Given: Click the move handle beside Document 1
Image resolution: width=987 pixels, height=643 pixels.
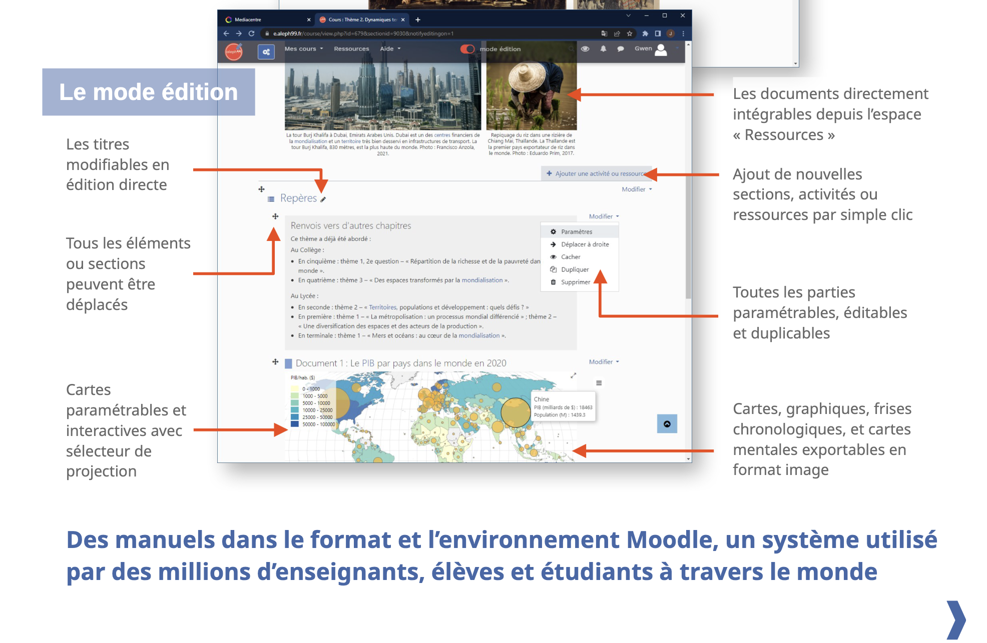Looking at the screenshot, I should coord(275,362).
